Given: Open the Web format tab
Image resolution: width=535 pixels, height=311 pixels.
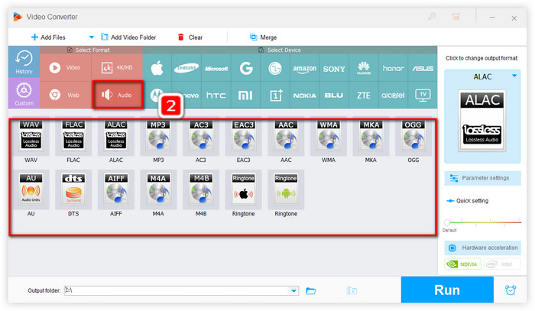Looking at the screenshot, I should click(66, 95).
